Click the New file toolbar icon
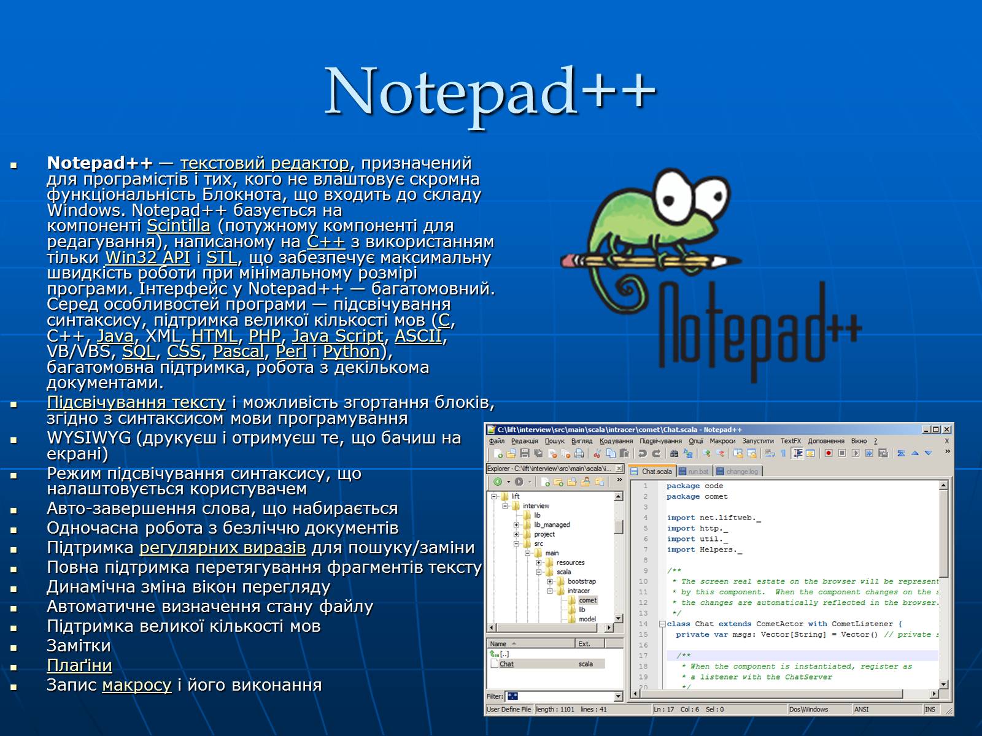 [x=498, y=454]
